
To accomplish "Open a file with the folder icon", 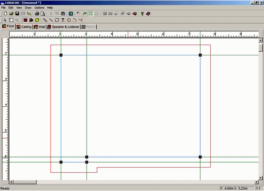I will (11, 14).
